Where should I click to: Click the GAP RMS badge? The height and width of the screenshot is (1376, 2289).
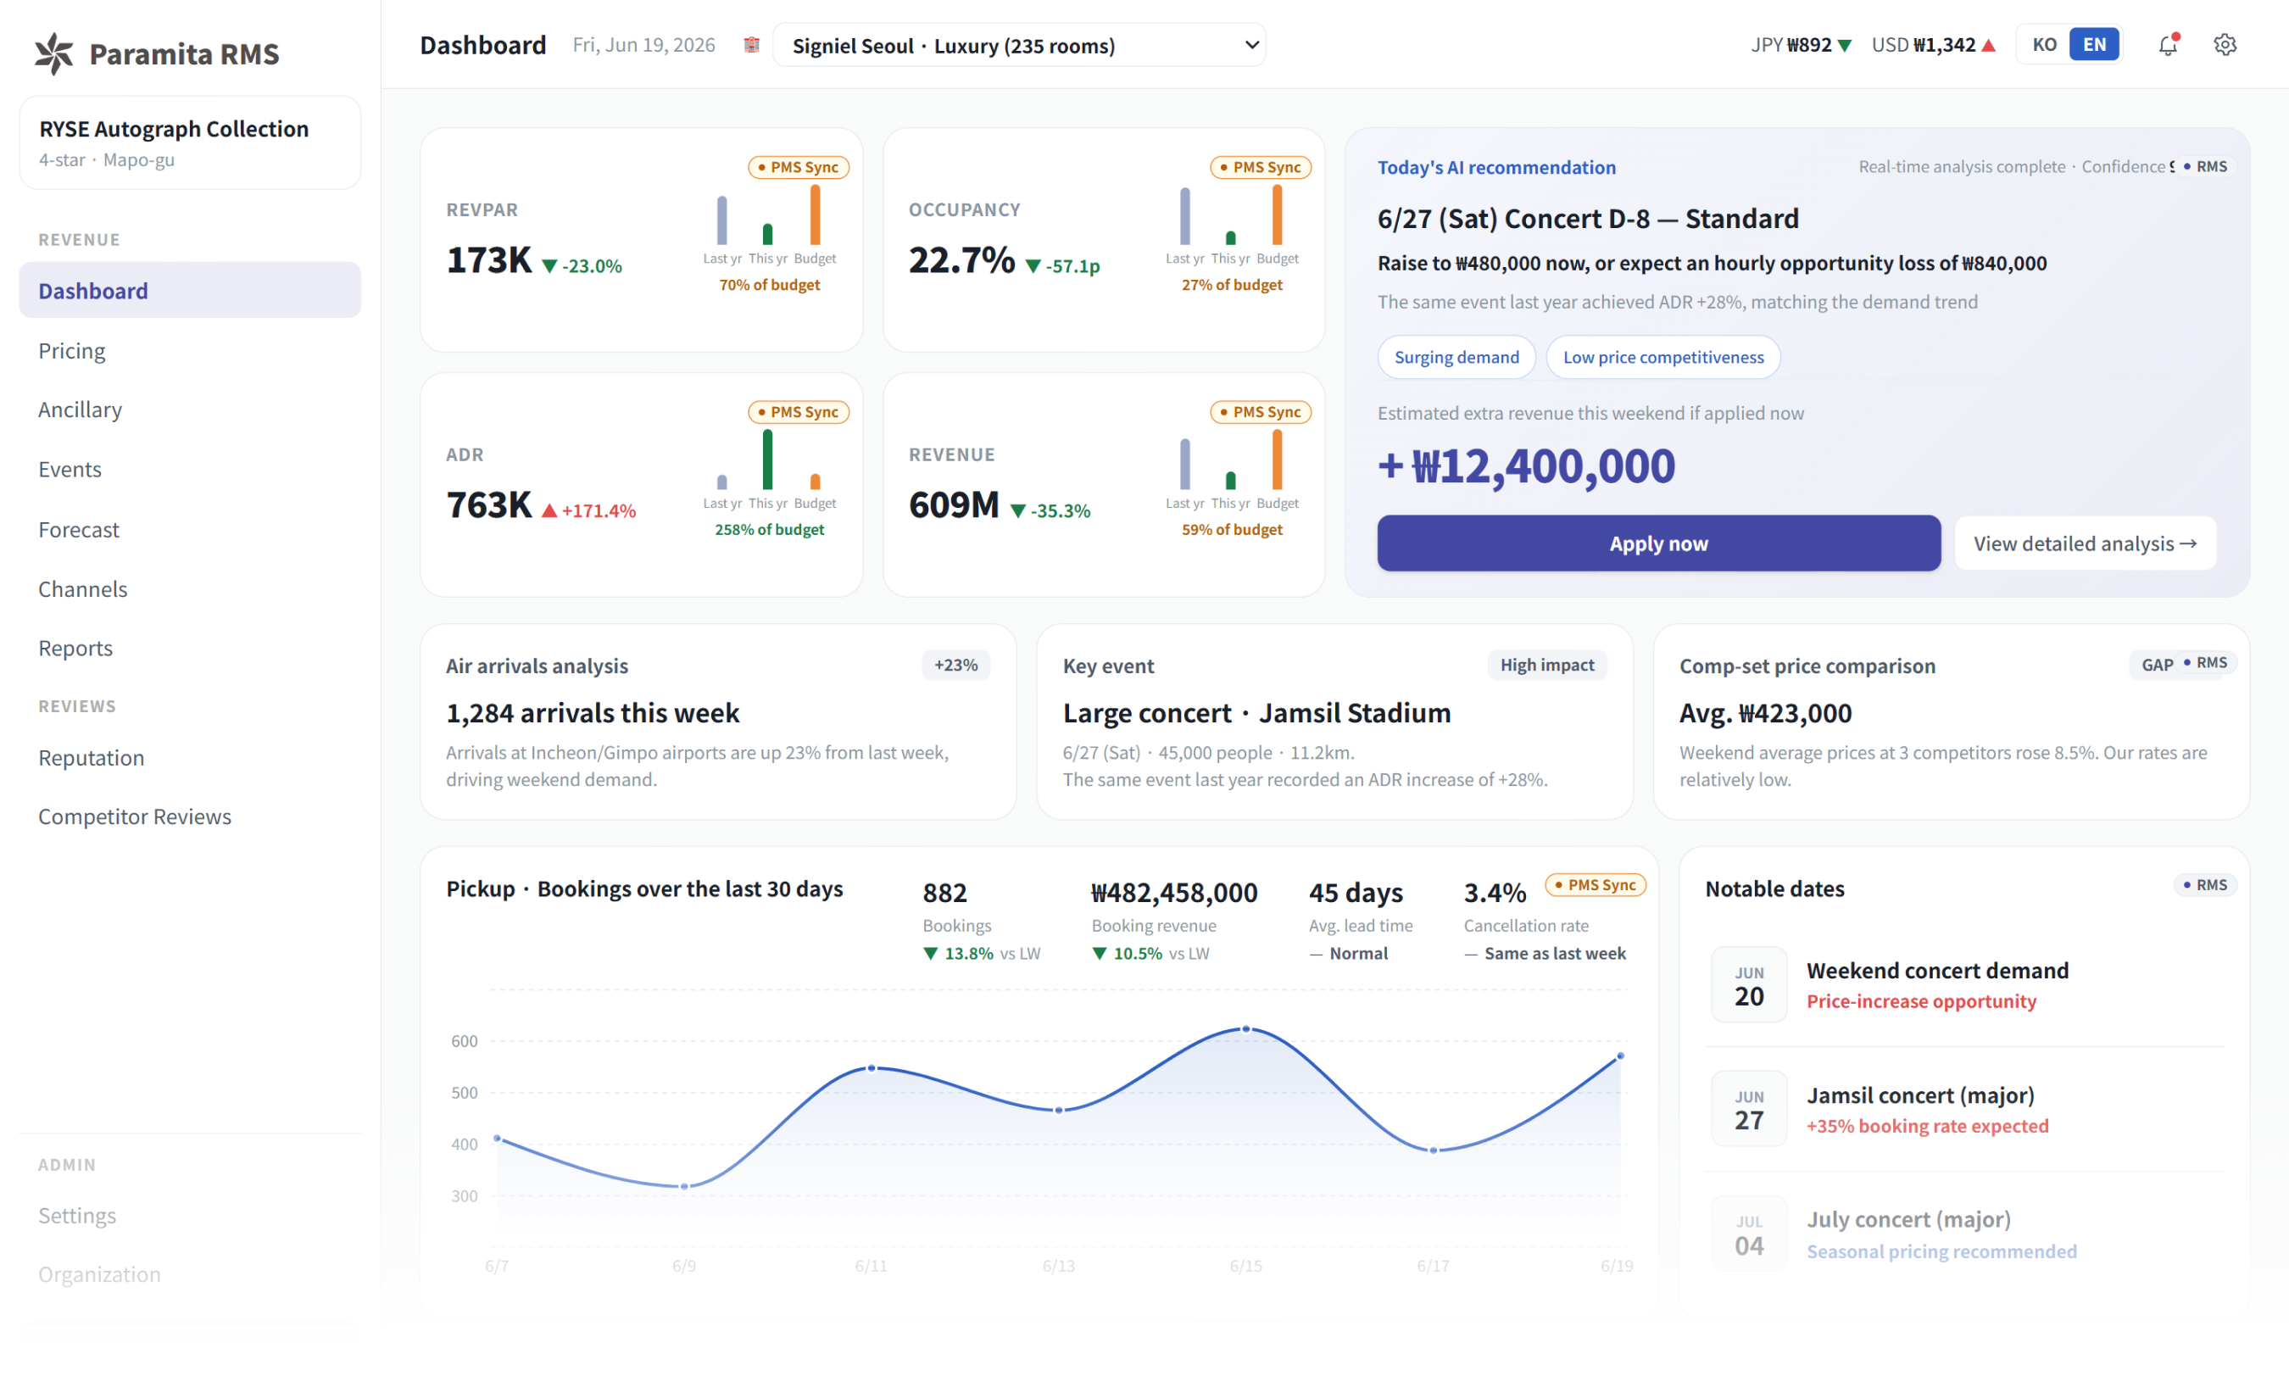coord(2183,664)
